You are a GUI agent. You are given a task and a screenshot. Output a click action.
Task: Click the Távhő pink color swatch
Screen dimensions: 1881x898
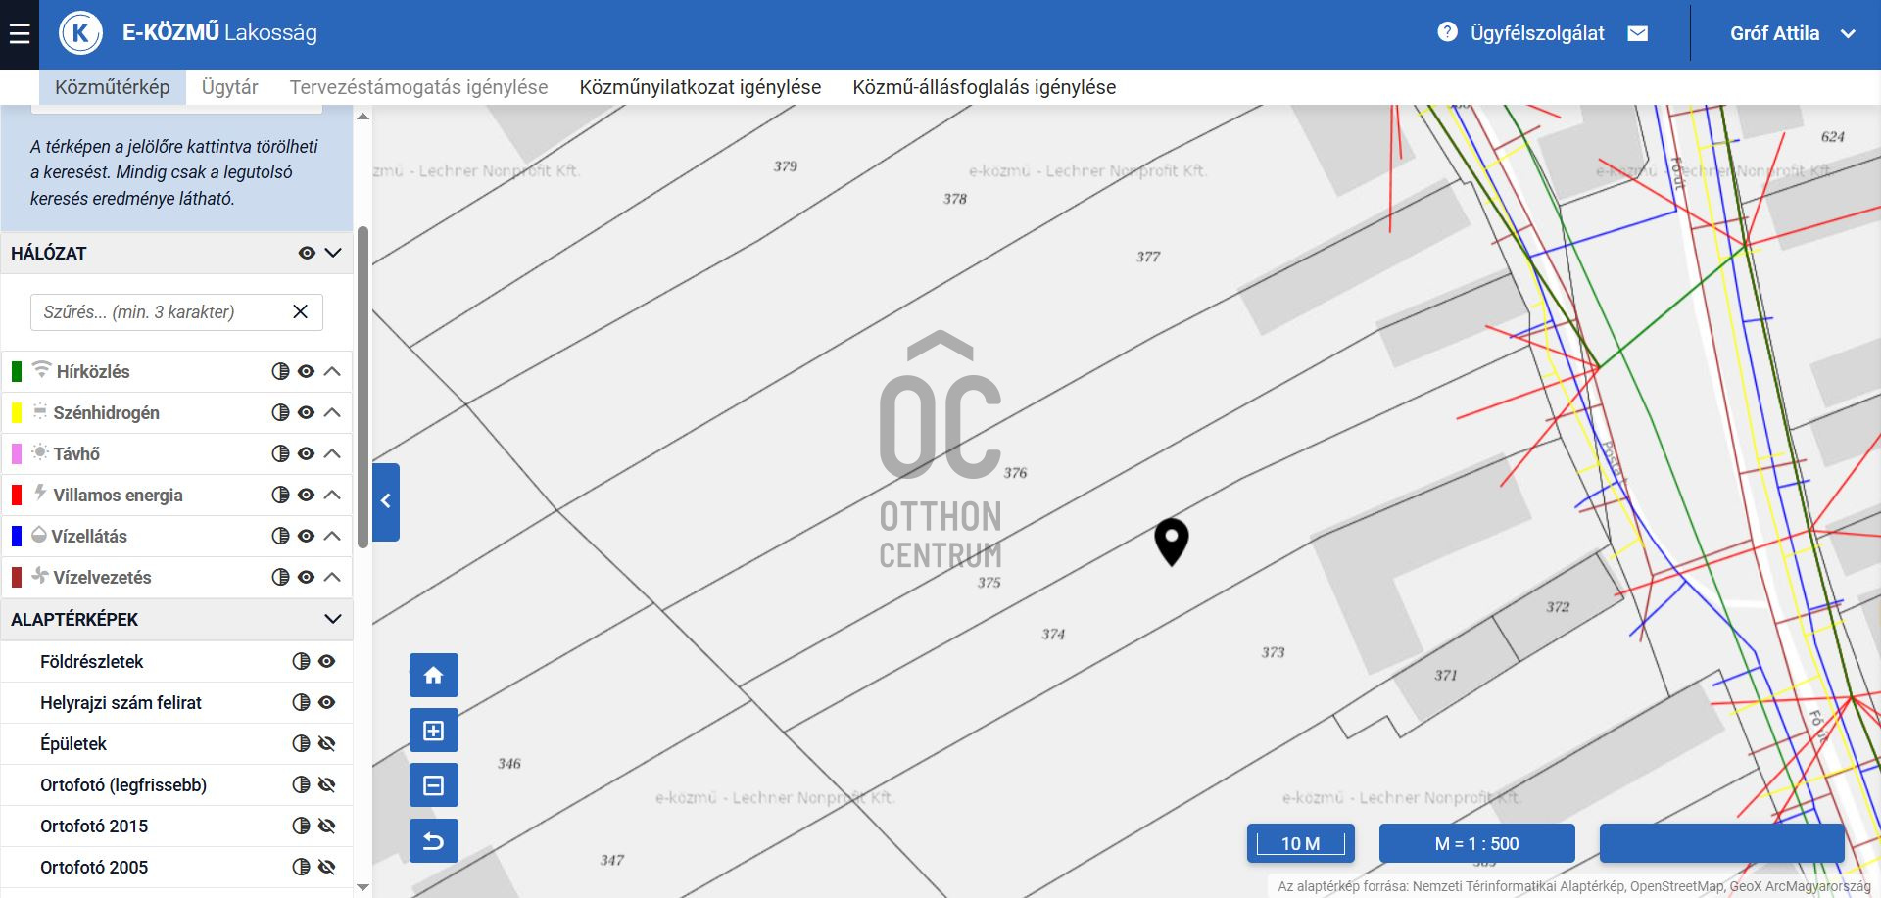click(x=17, y=453)
